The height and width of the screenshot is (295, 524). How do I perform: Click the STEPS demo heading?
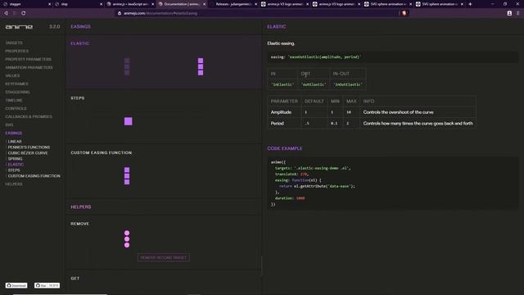[x=78, y=98]
